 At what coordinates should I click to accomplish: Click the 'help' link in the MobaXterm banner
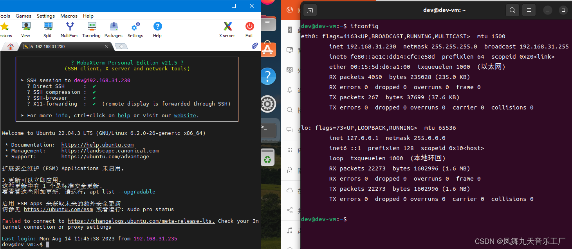[124, 116]
